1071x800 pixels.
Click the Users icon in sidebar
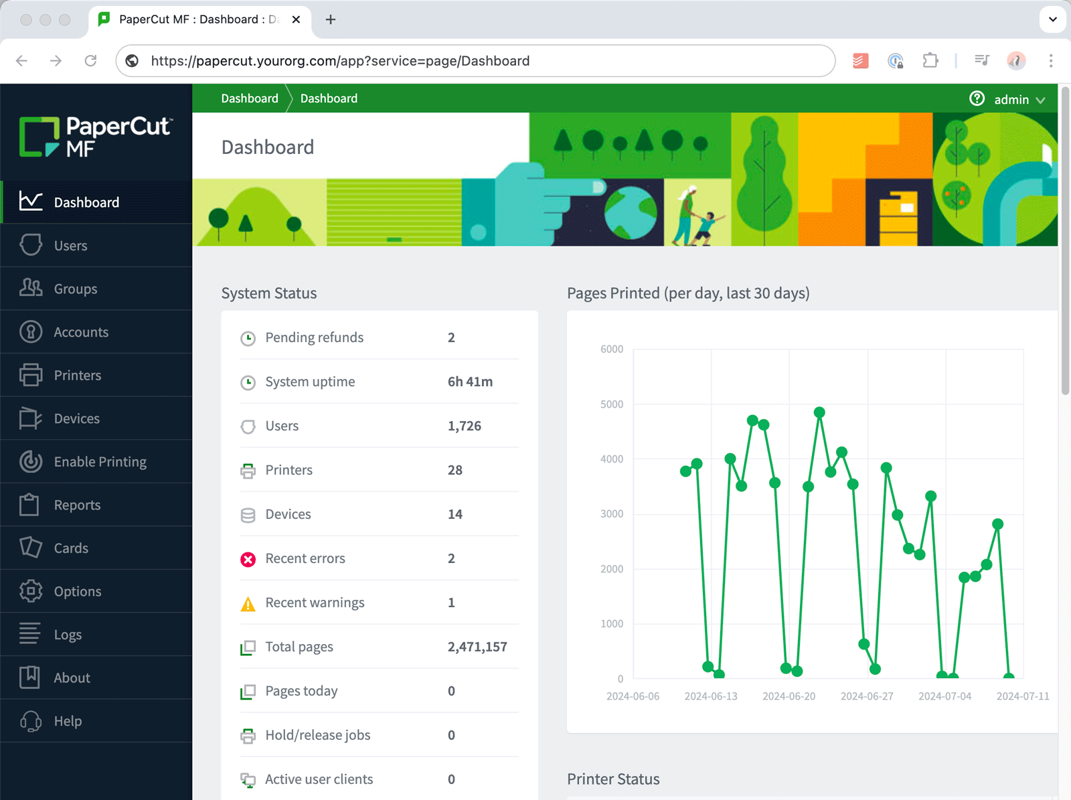click(x=31, y=245)
